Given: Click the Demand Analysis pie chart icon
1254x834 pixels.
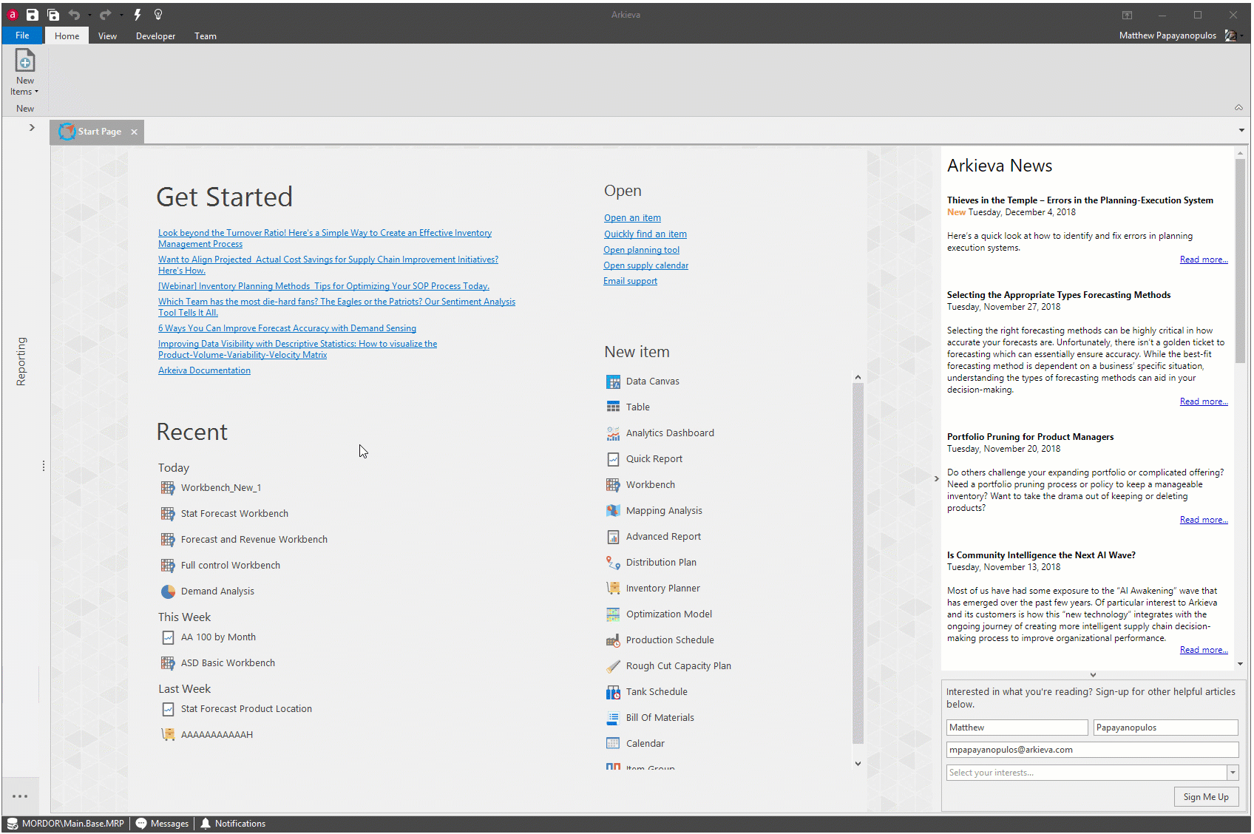Looking at the screenshot, I should [168, 591].
